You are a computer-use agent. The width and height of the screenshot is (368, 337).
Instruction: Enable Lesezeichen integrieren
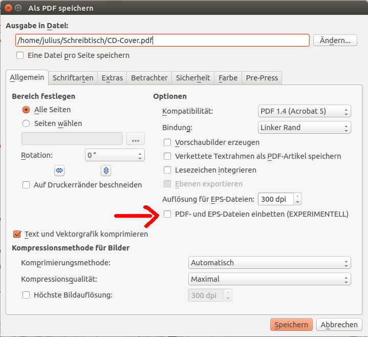(x=167, y=170)
